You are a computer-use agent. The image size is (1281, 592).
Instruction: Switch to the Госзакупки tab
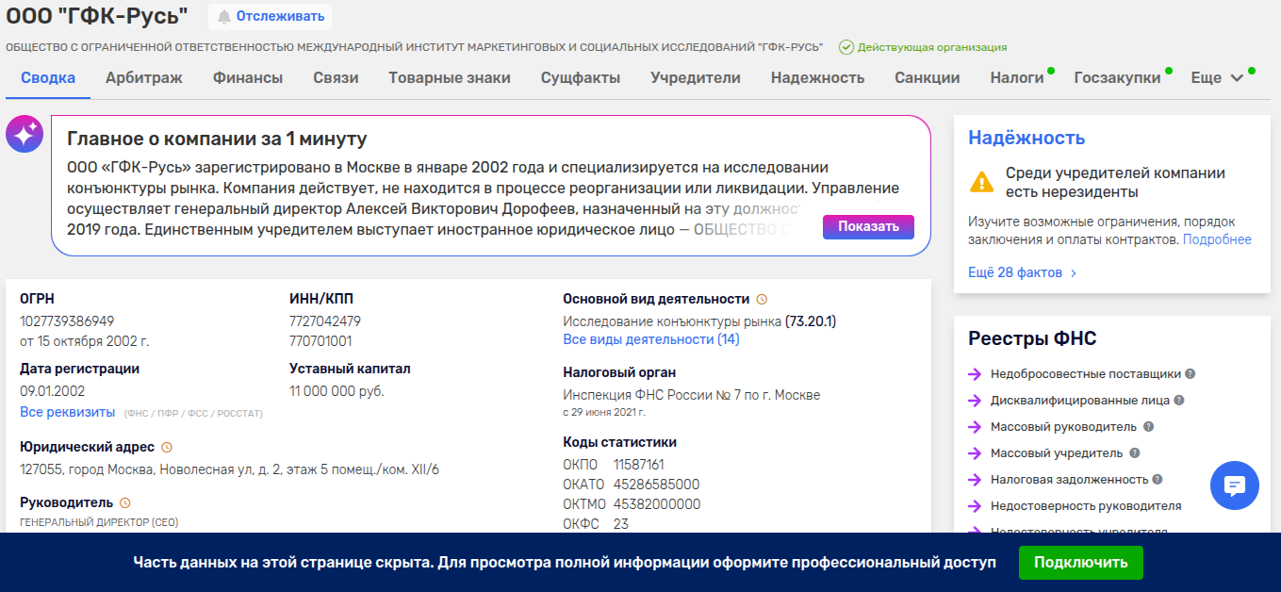click(1118, 78)
